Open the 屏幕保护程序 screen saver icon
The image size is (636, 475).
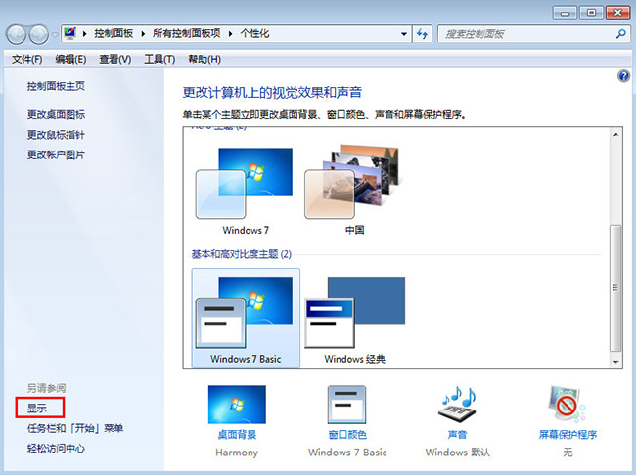(x=568, y=405)
